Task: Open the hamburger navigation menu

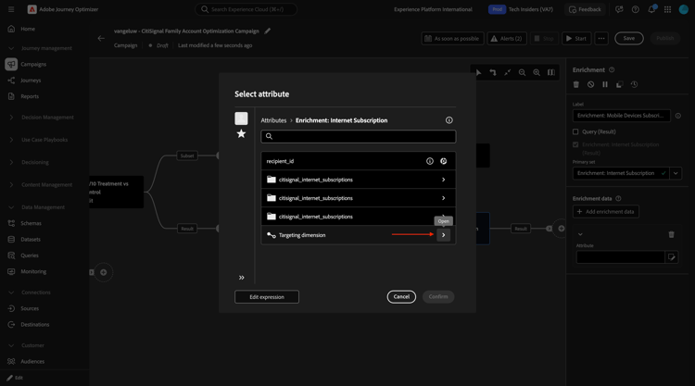Action: coord(11,9)
